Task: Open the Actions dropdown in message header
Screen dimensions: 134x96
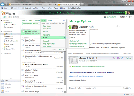Action: click(129, 58)
